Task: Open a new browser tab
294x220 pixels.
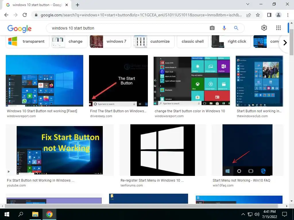Action: [78, 5]
